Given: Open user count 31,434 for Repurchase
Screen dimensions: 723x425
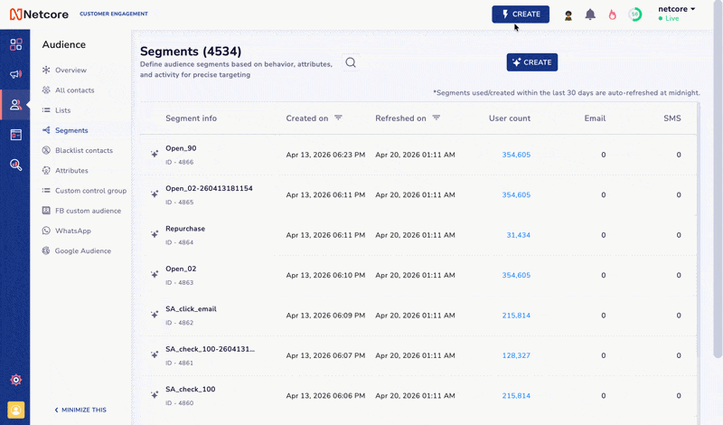Looking at the screenshot, I should tap(518, 235).
